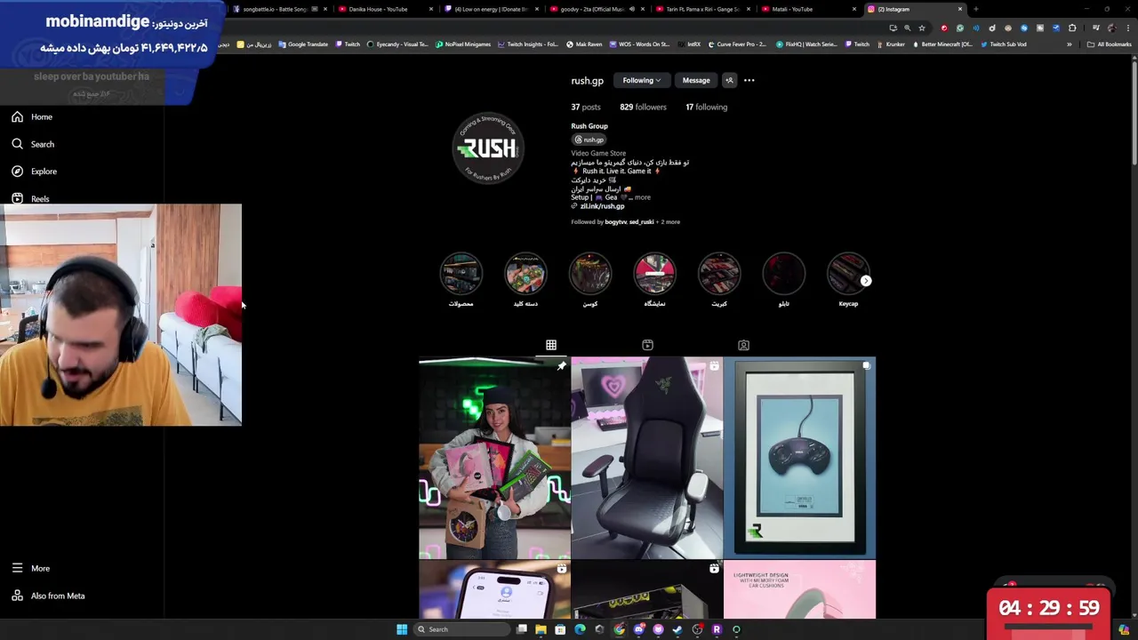Open the Twitch Insights bookmark
This screenshot has width=1138, height=640.
pyautogui.click(x=528, y=44)
